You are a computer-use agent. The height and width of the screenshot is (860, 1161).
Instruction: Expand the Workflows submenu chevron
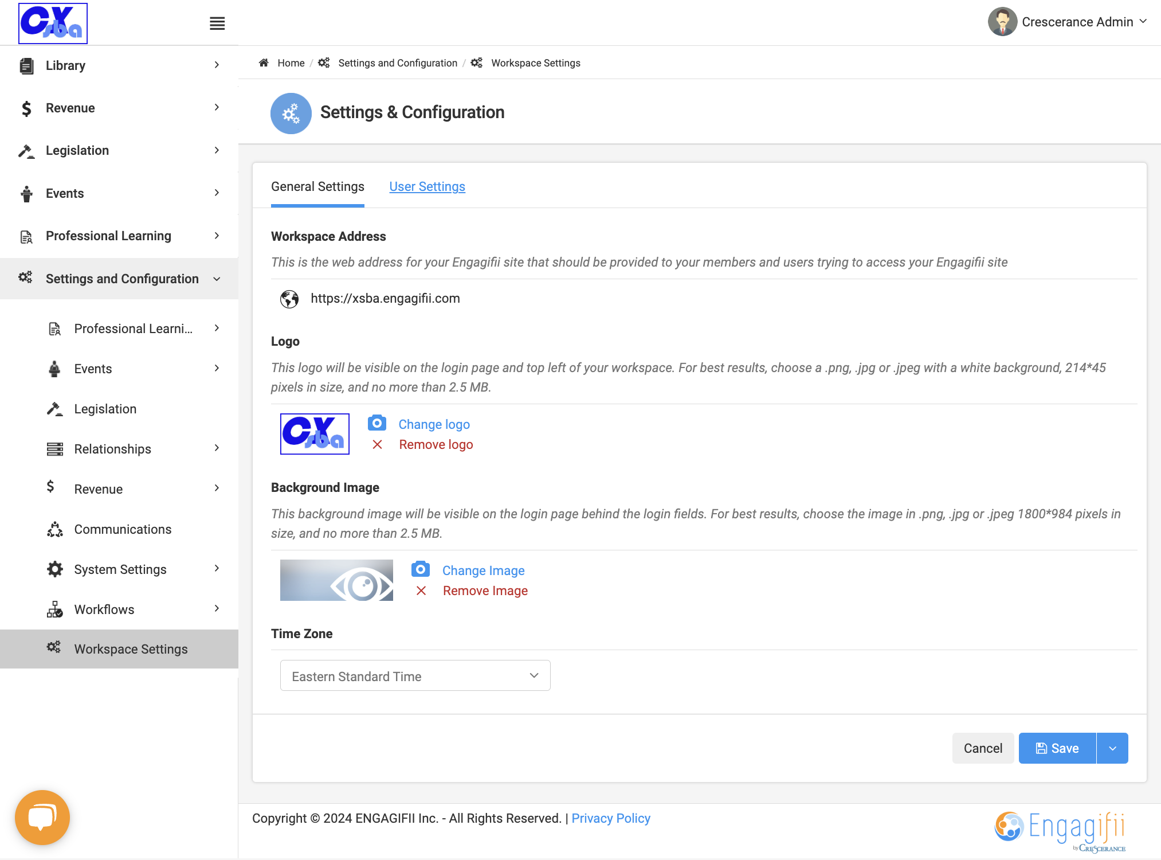coord(217,608)
